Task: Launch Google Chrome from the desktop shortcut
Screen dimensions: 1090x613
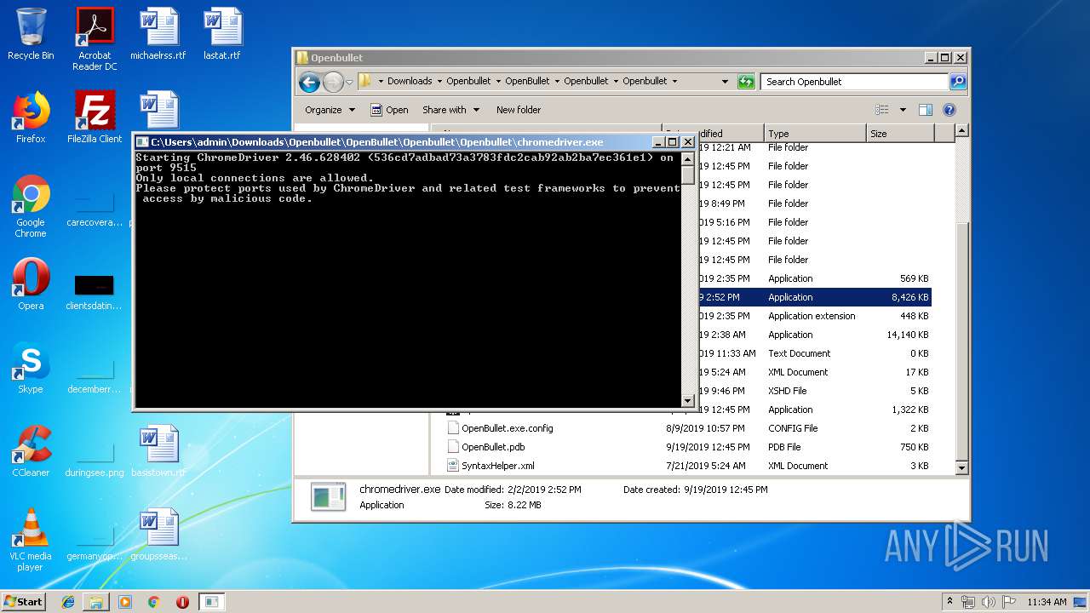Action: 31,206
